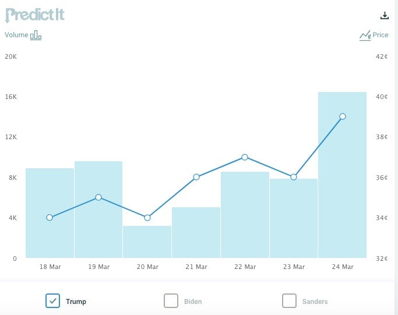Select the 20 Mar price data point
The height and width of the screenshot is (315, 398).
pos(147,218)
